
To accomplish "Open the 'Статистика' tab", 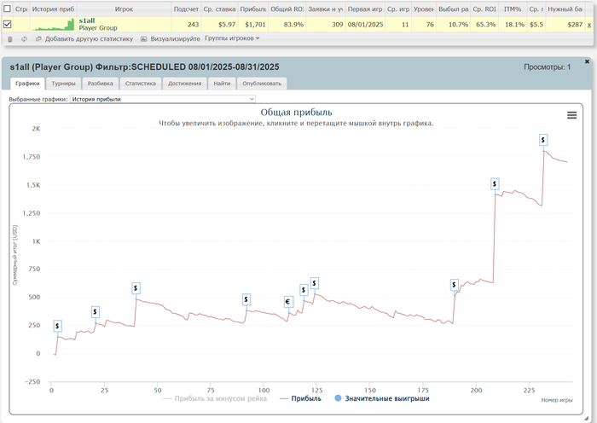I will point(141,84).
